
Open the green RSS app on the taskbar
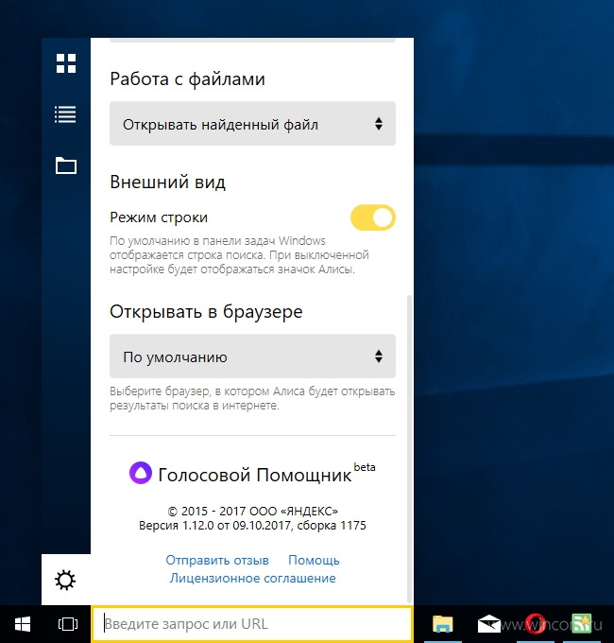tap(582, 624)
